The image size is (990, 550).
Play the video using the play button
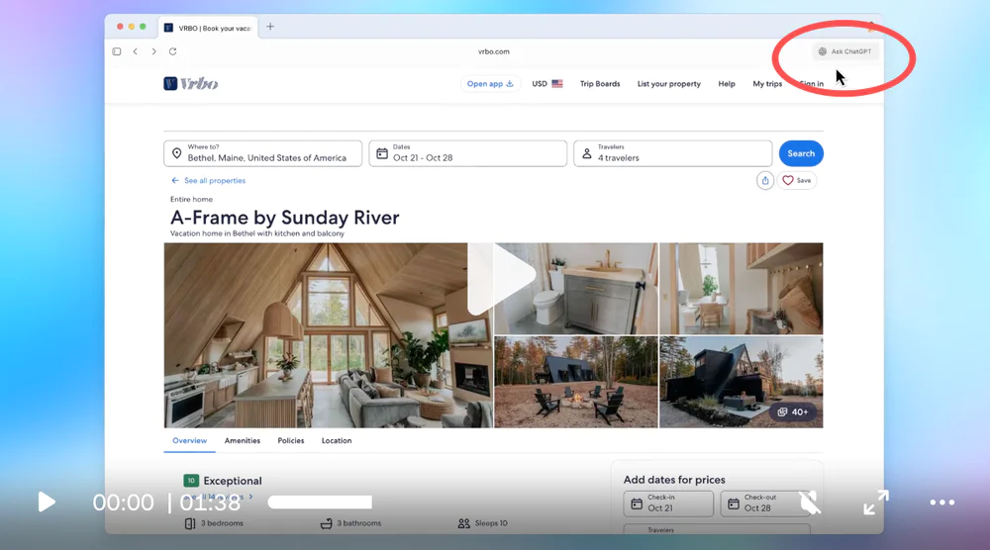click(47, 503)
